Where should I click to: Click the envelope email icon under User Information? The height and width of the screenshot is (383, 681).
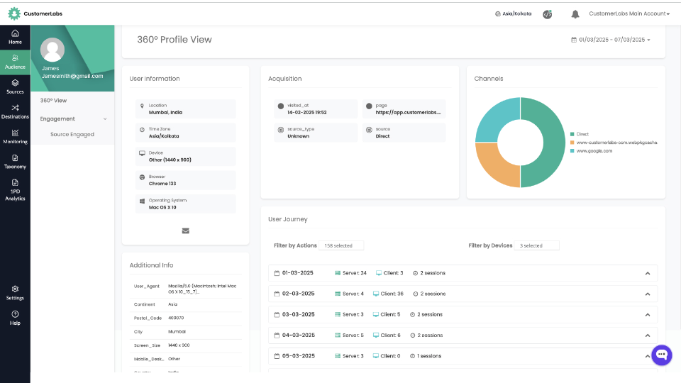[x=185, y=231]
